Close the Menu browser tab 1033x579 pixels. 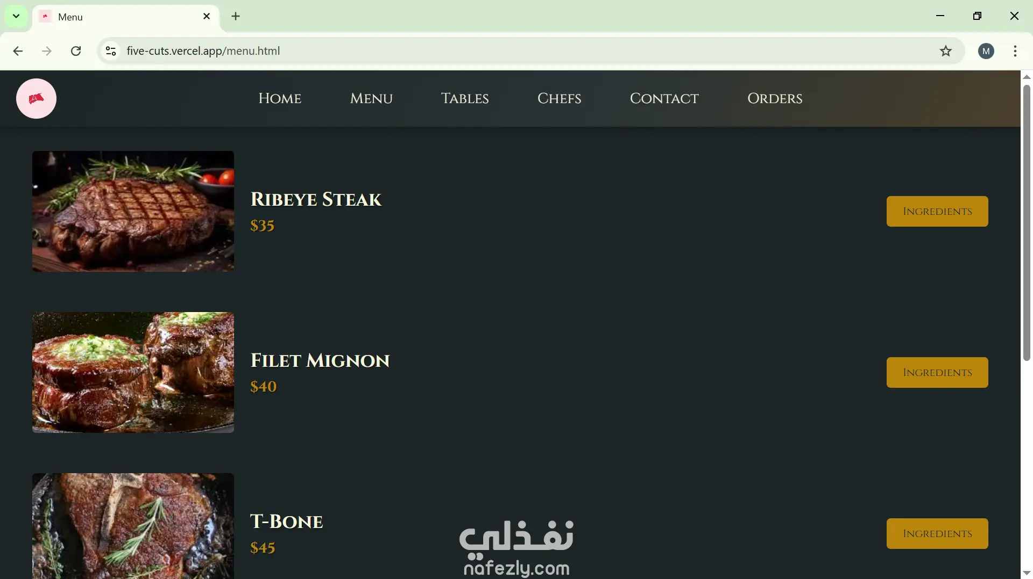[207, 17]
